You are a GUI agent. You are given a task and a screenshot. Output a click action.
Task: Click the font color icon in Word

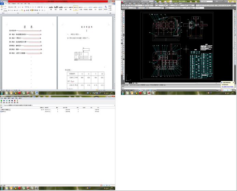[x=25, y=11]
